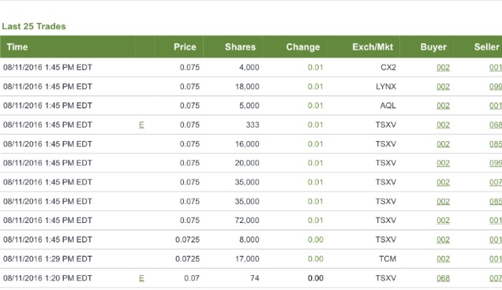Select the Exch/Mkt column header
The height and width of the screenshot is (290, 502).
373,47
